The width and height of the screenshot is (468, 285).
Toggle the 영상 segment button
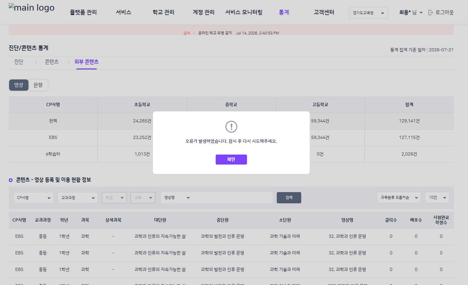pyautogui.click(x=19, y=85)
